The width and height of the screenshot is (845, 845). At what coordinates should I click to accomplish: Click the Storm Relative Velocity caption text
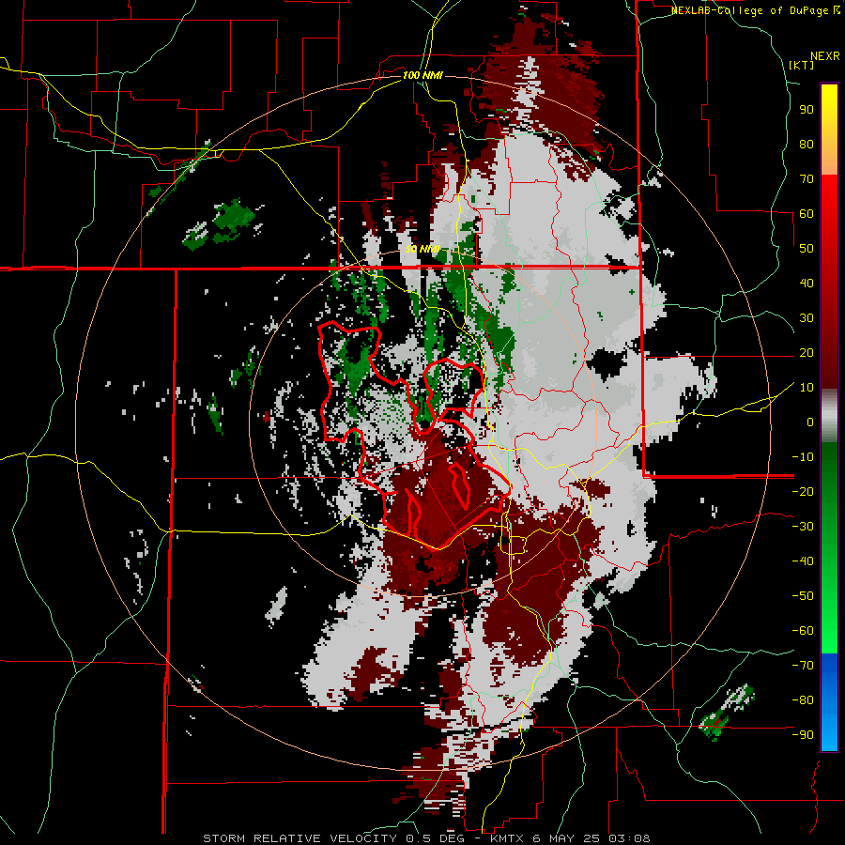coord(426,838)
